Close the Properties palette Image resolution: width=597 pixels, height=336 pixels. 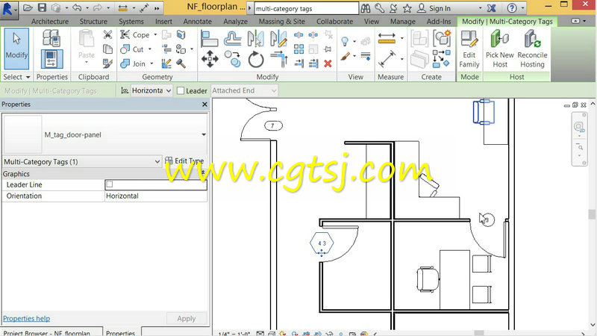pyautogui.click(x=204, y=104)
